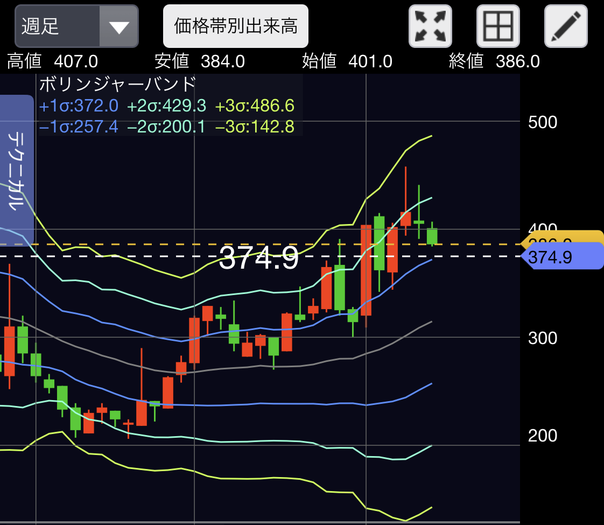
Task: Click the latest green candlestick
Action: point(432,236)
